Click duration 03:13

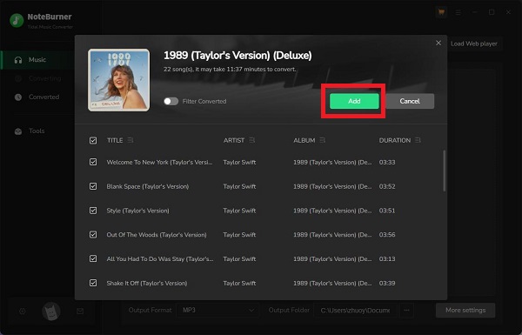coord(387,258)
